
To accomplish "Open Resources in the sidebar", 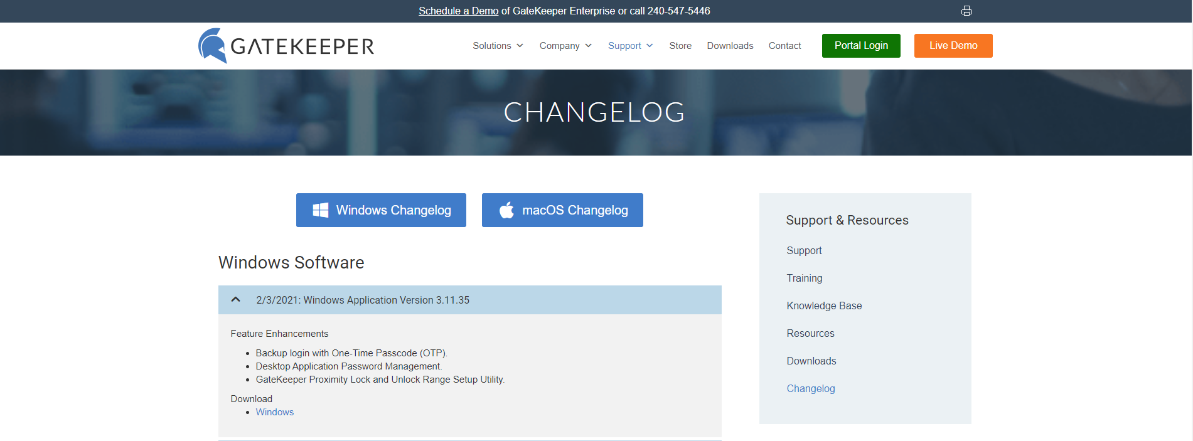I will click(810, 333).
